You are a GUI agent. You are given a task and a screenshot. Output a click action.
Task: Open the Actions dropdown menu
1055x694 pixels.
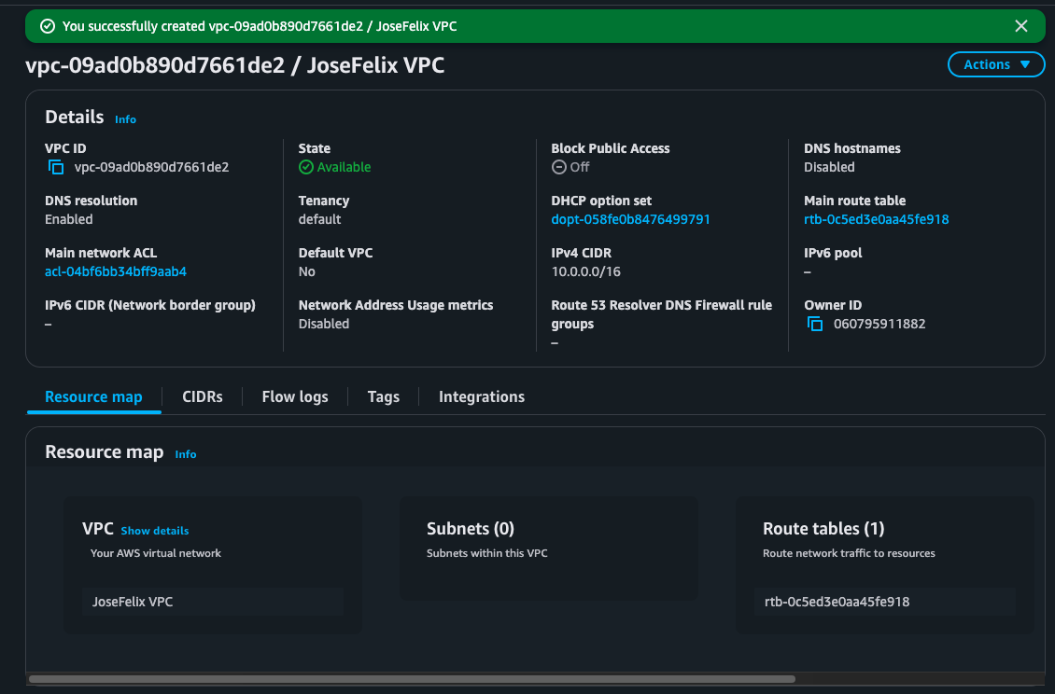click(996, 64)
